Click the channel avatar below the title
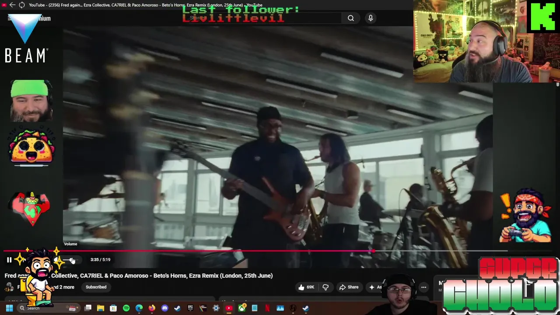560x315 pixels. [9, 287]
